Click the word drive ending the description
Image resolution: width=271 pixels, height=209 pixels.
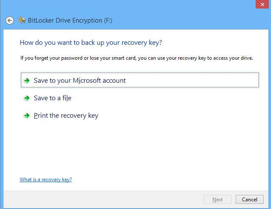click(x=247, y=58)
